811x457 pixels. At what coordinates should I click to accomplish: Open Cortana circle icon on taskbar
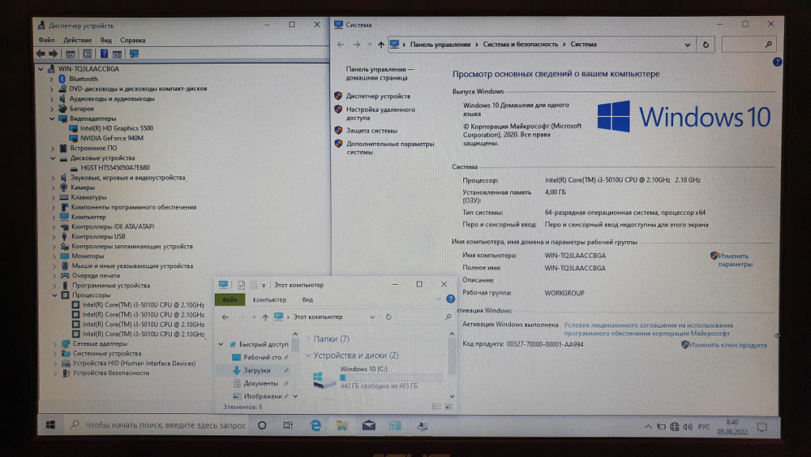pyautogui.click(x=262, y=425)
